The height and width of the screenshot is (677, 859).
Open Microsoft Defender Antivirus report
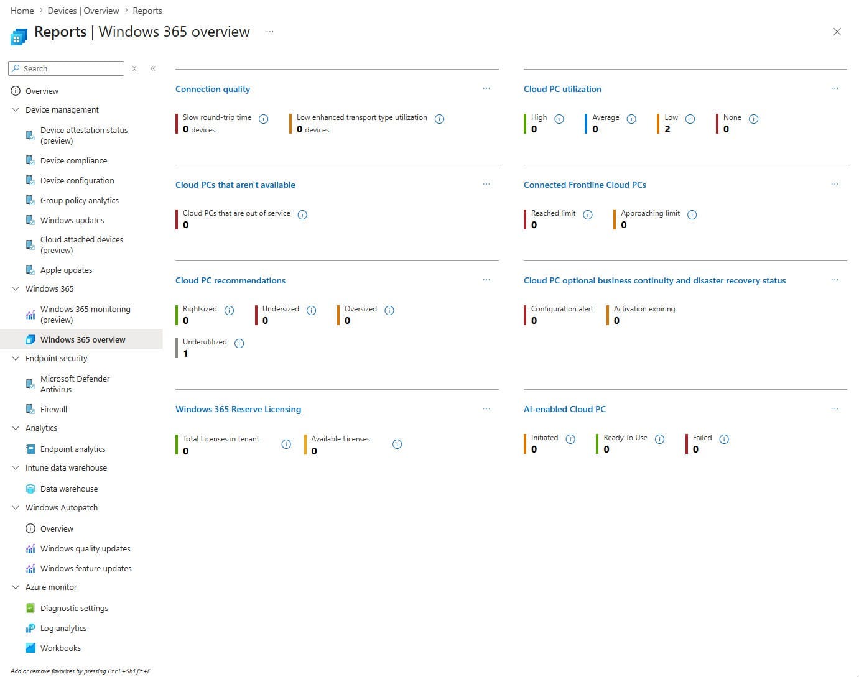75,384
